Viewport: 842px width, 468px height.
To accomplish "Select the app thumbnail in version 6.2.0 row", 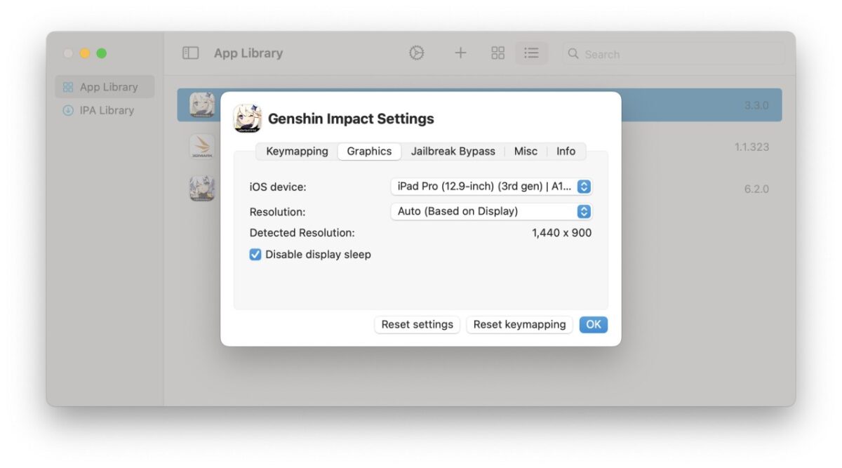I will (202, 189).
